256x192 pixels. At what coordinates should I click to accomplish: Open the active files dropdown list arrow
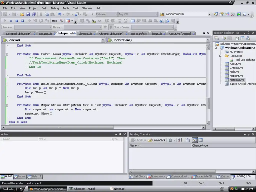click(x=204, y=33)
